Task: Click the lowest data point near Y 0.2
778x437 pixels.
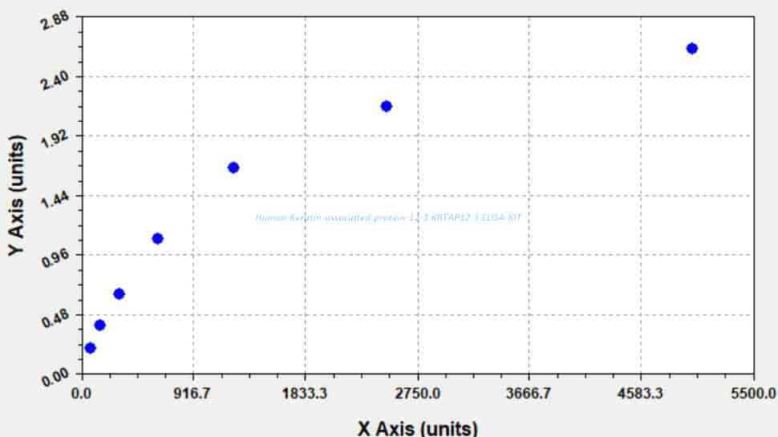Action: click(90, 348)
